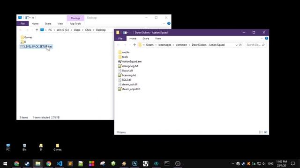Open the Share tab in the Desktop window
This screenshot has width=300, height=168.
coord(48,24)
